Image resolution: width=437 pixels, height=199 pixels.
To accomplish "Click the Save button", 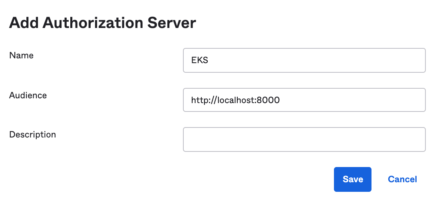I will pos(352,179).
